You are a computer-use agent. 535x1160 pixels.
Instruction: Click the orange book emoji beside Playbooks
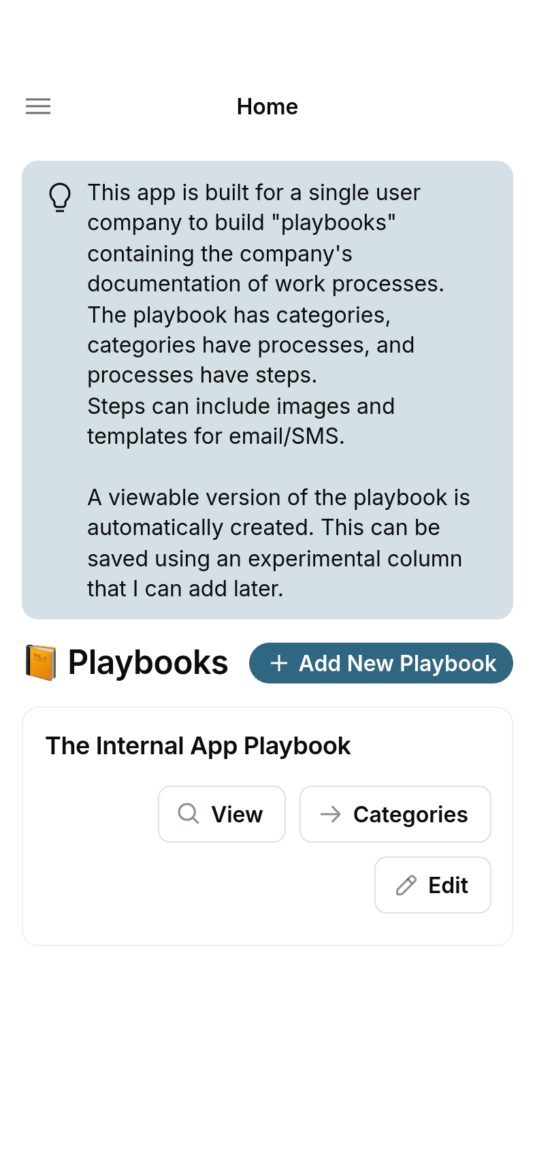tap(41, 663)
